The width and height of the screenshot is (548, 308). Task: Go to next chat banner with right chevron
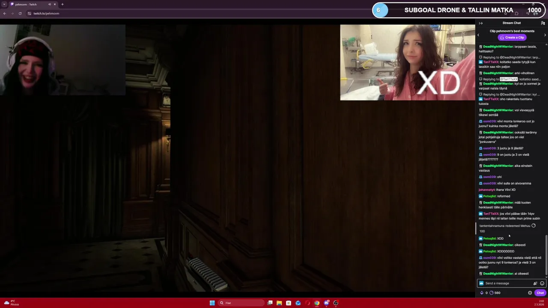545,35
